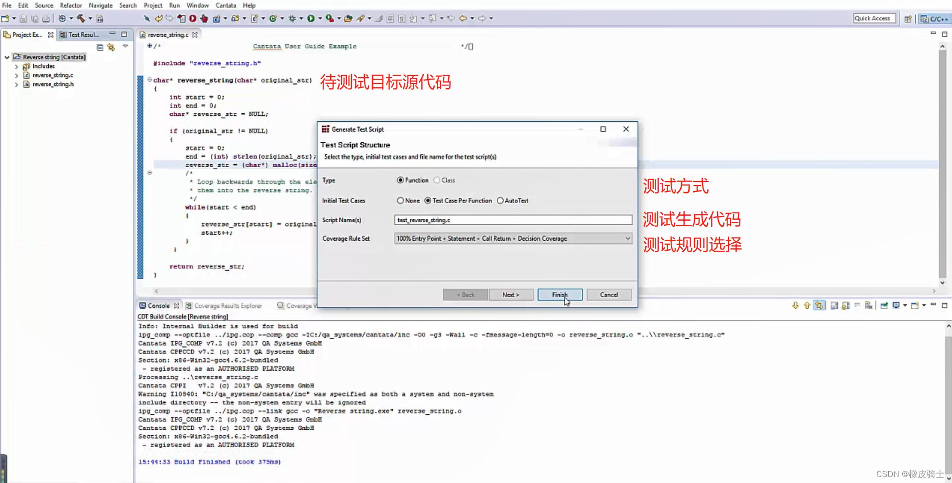The height and width of the screenshot is (483, 952).
Task: Click the red Terminate circle toolbar icon
Action: 193,18
